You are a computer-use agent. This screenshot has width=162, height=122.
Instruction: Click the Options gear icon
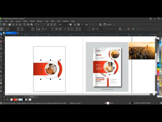point(100,24)
